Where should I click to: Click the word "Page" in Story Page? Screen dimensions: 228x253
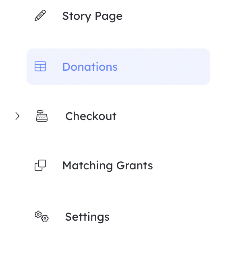point(109,17)
